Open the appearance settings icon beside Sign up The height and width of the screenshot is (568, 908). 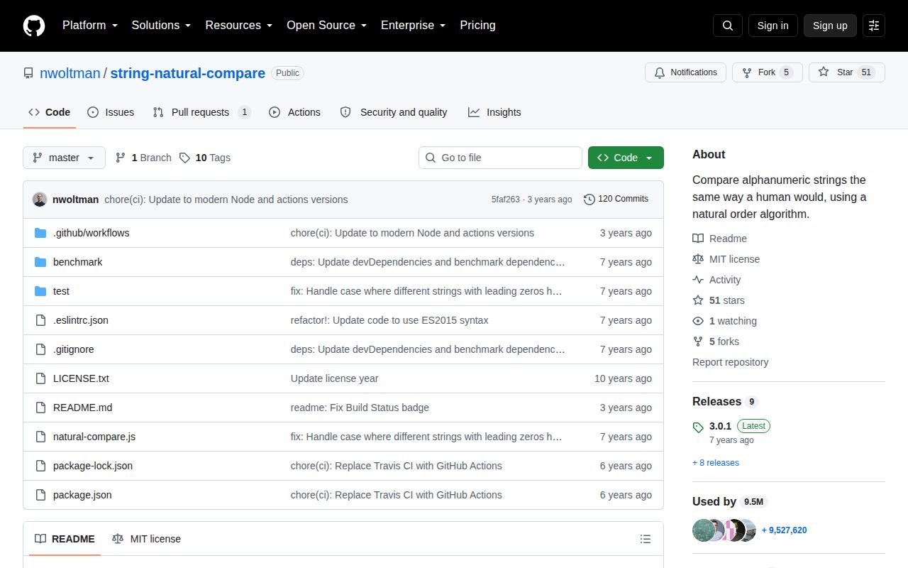[874, 26]
